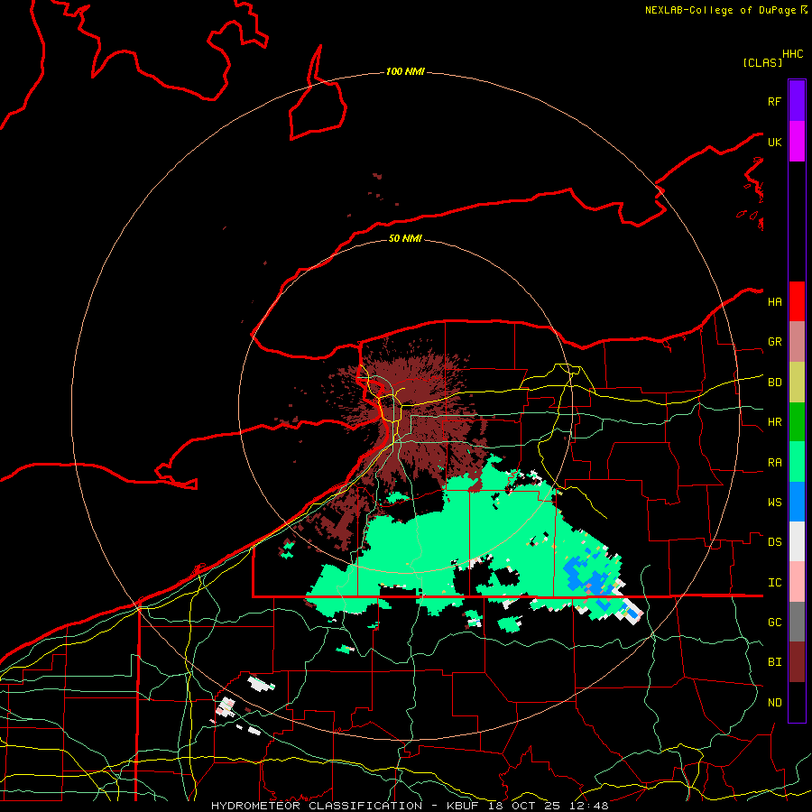812x812 pixels.
Task: Click the GR legend color swatch
Action: (x=797, y=342)
